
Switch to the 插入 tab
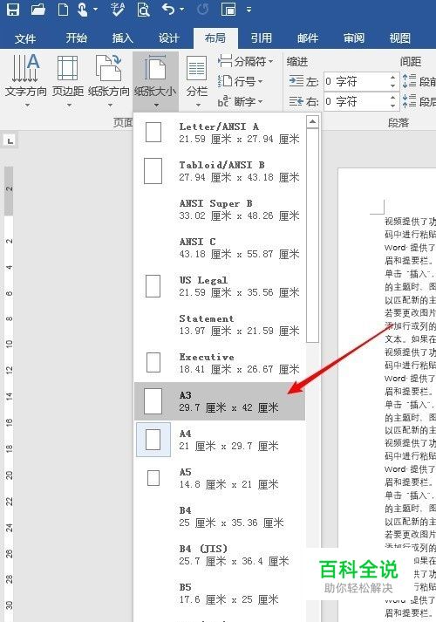(122, 38)
